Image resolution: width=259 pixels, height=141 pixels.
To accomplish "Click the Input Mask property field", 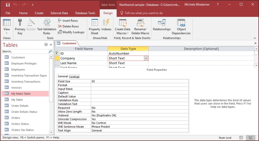I will [x=140, y=89].
